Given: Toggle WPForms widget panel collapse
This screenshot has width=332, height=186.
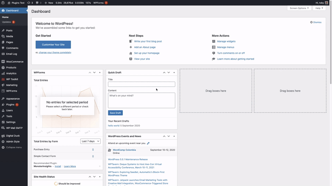Looking at the screenshot, I should coord(100,73).
